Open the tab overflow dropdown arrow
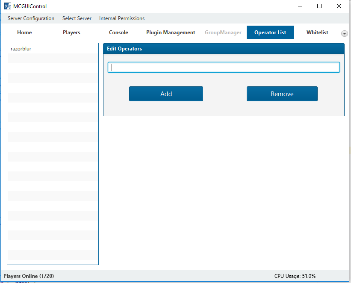This screenshot has width=351, height=283. click(x=344, y=33)
